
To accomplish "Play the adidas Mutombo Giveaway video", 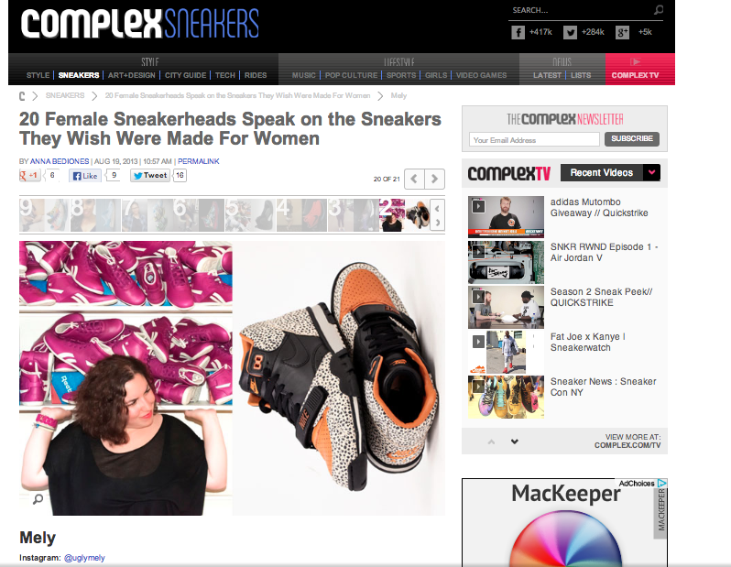I will pyautogui.click(x=506, y=217).
